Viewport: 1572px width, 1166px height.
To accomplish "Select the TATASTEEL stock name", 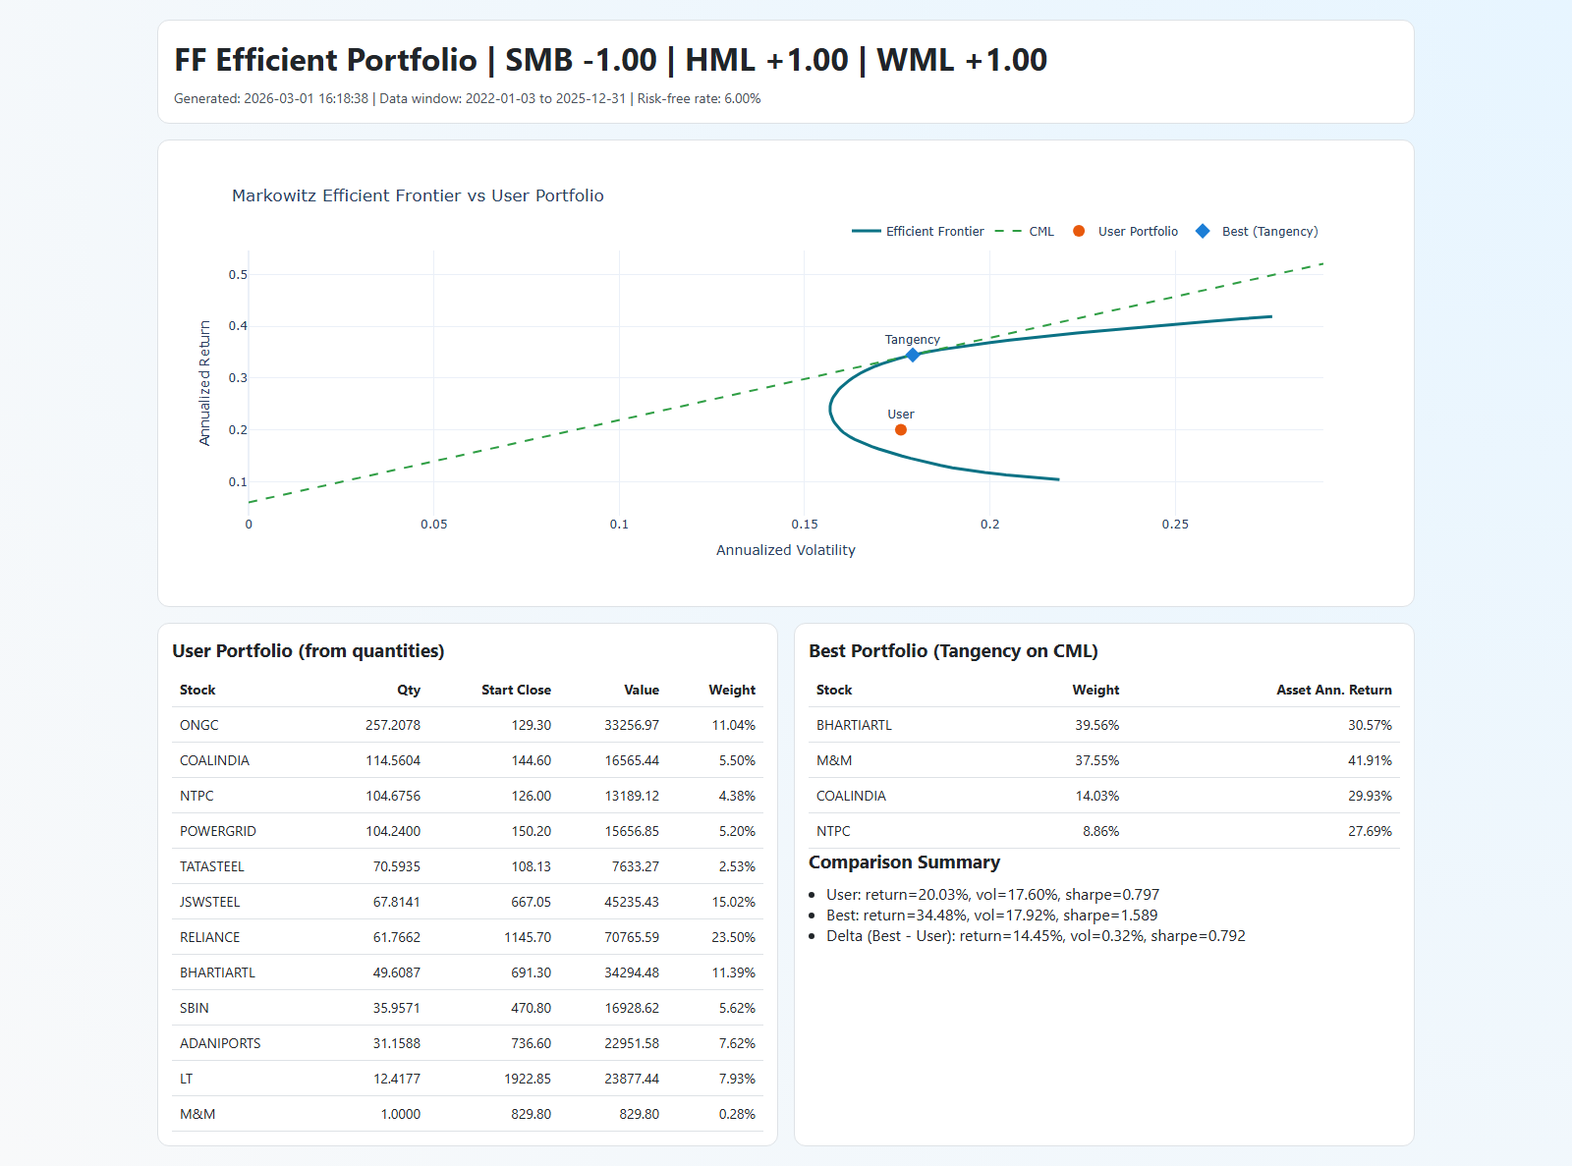I will 212,866.
